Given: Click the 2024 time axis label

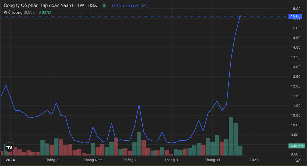Looking at the screenshot, I should pyautogui.click(x=10, y=160).
